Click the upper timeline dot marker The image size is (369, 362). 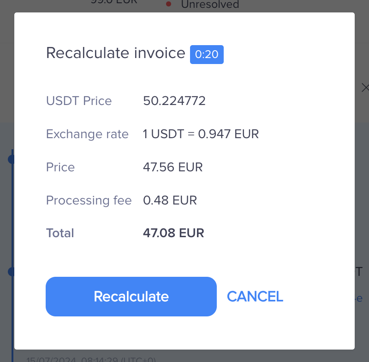point(11,159)
